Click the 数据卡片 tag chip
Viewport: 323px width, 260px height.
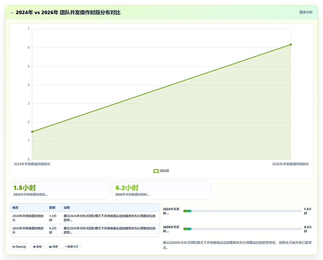(72, 247)
